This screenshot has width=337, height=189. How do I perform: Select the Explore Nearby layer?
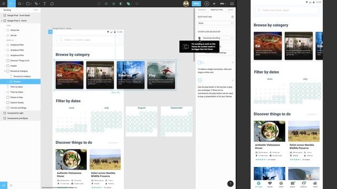click(x=20, y=103)
